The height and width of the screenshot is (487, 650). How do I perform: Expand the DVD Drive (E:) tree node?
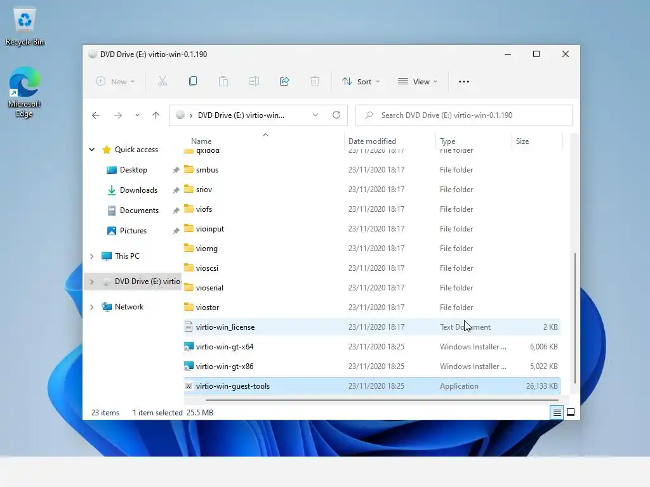tap(92, 282)
